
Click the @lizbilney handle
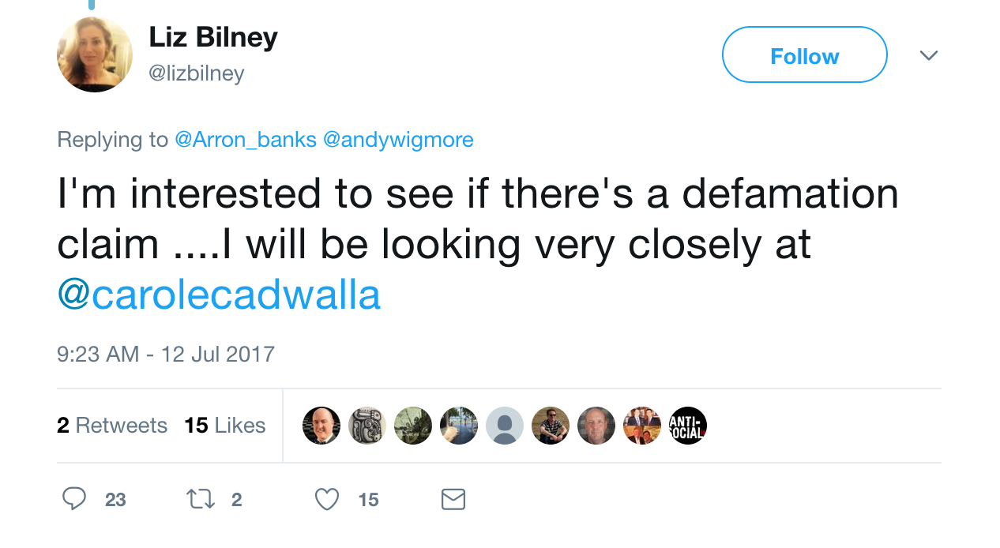pos(197,73)
